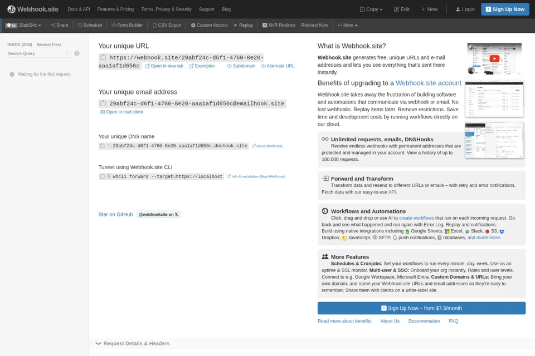Image resolution: width=535 pixels, height=356 pixels.
Task: Click CSV Export
Action: tap(167, 25)
